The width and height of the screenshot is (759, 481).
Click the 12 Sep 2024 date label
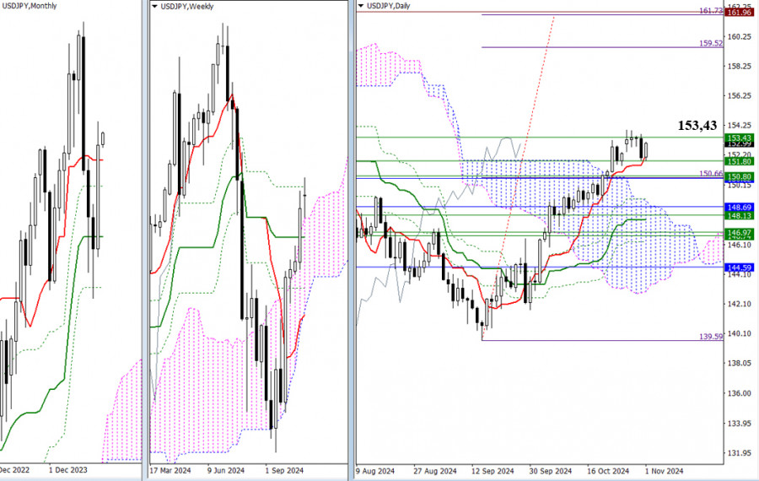(x=493, y=471)
